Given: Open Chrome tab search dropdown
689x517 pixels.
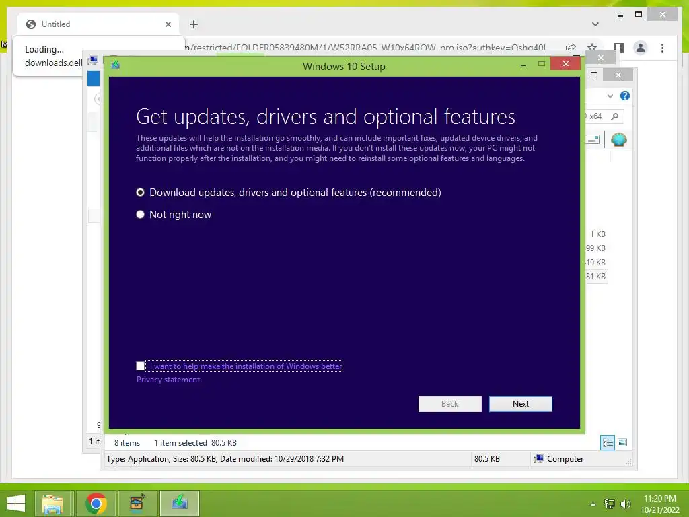Looking at the screenshot, I should tap(595, 24).
